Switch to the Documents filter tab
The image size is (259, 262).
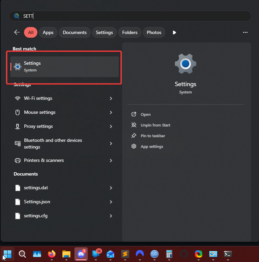point(75,32)
